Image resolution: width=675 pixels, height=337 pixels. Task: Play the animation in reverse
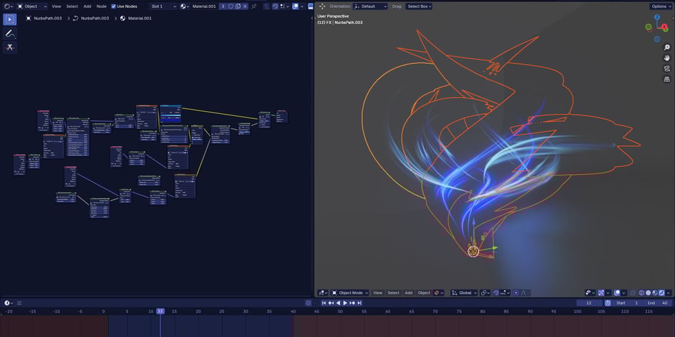pyautogui.click(x=338, y=303)
